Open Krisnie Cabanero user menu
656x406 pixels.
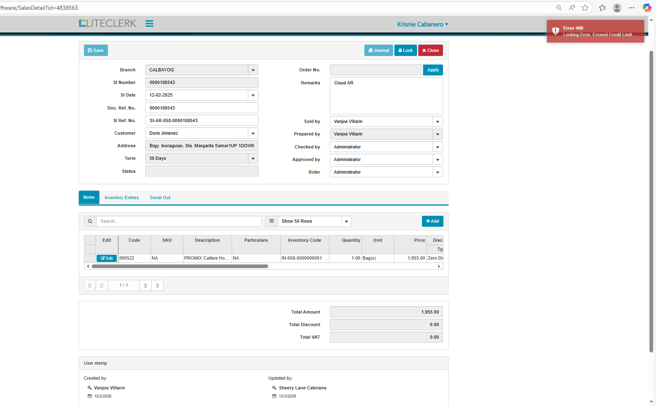click(x=423, y=24)
